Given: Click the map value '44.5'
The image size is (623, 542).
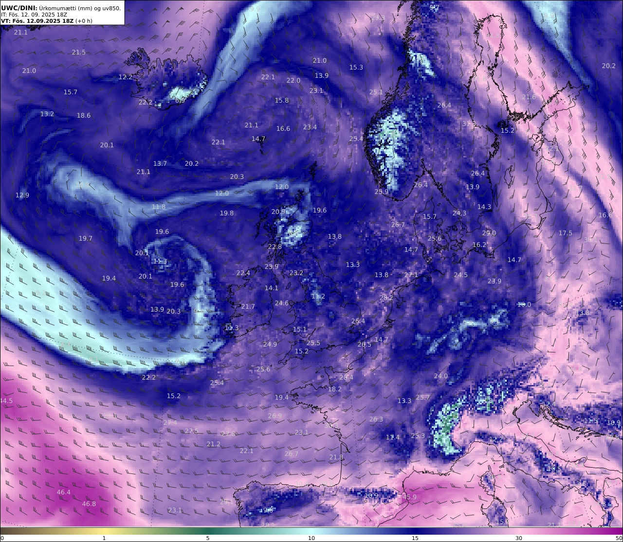Looking at the screenshot, I should tap(6, 401).
